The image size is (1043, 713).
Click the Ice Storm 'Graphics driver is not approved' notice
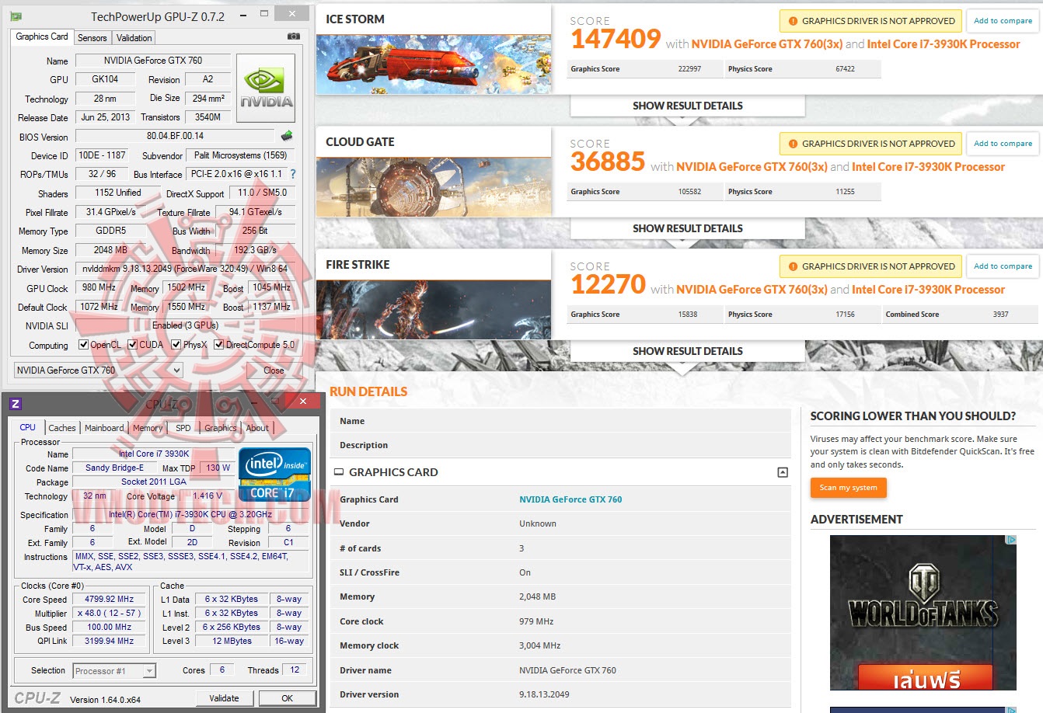pyautogui.click(x=870, y=21)
